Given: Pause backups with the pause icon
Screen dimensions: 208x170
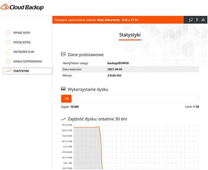Looking at the screenshot, I should click(197, 20).
